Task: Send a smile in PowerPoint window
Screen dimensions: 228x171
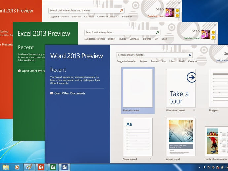Action: point(177,11)
